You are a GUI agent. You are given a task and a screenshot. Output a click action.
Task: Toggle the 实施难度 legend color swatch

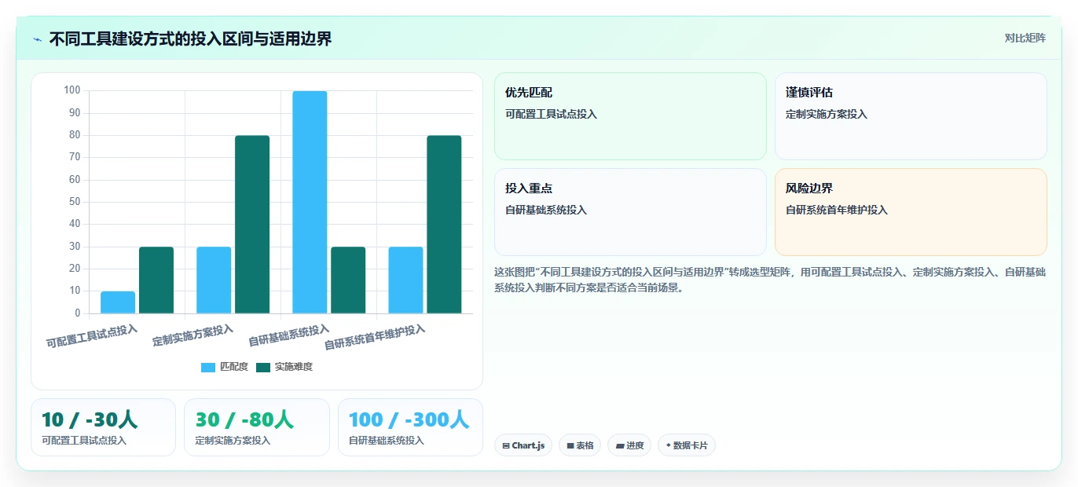point(263,367)
